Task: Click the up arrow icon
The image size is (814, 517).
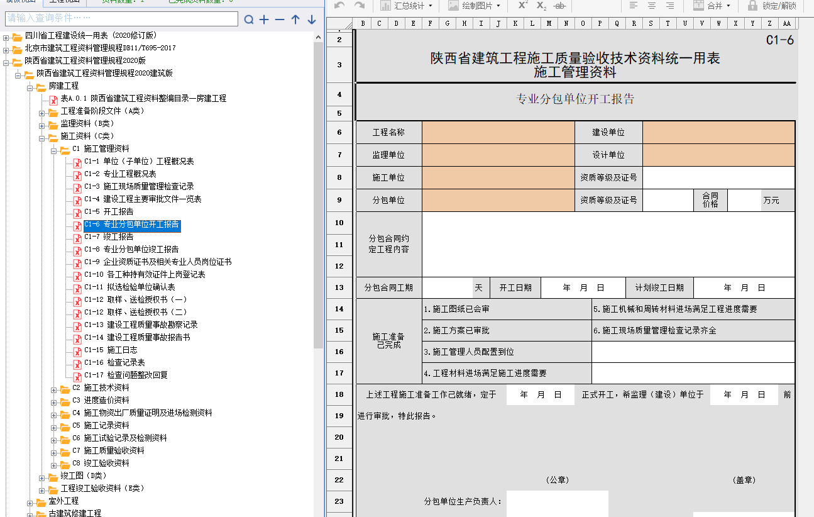Action: coord(295,19)
